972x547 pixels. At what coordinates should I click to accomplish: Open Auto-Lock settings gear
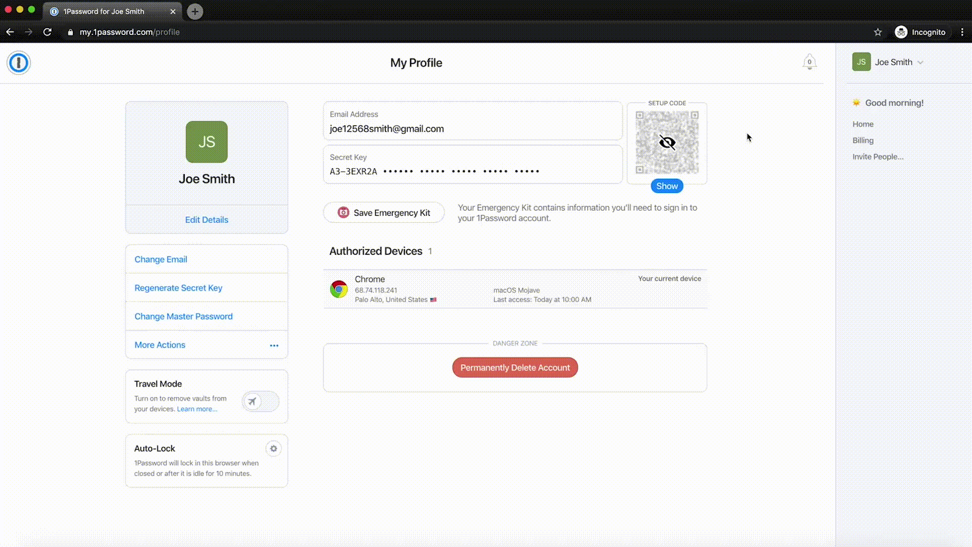pyautogui.click(x=273, y=449)
